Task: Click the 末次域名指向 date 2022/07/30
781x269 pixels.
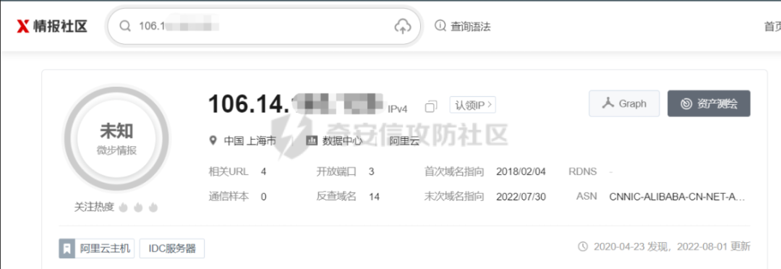Action: pos(521,197)
